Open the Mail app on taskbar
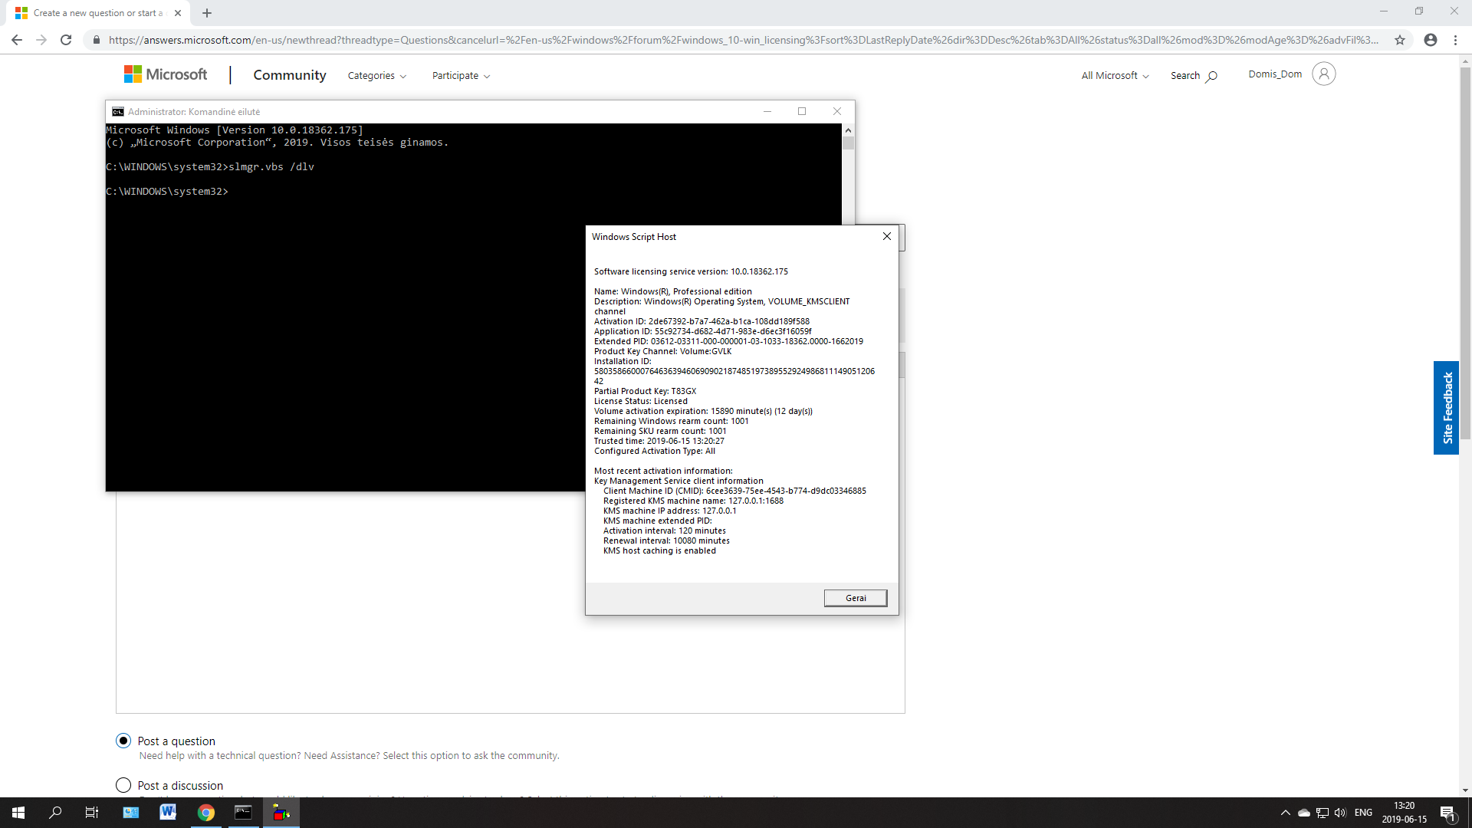This screenshot has height=828, width=1472. click(131, 813)
